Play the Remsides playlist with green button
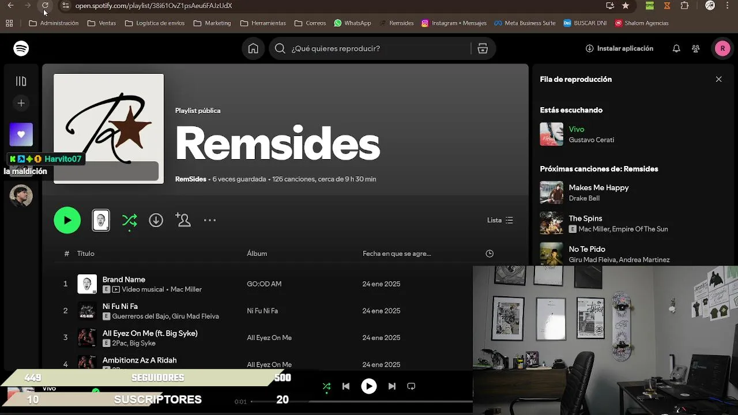This screenshot has height=415, width=738. (67, 220)
